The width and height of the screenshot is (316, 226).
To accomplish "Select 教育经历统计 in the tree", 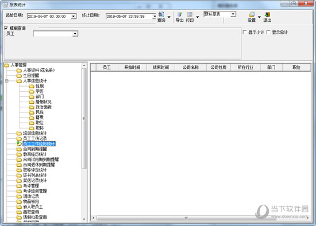I will coord(32,154).
